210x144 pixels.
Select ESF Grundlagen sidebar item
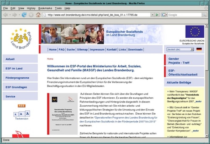tap(20, 87)
